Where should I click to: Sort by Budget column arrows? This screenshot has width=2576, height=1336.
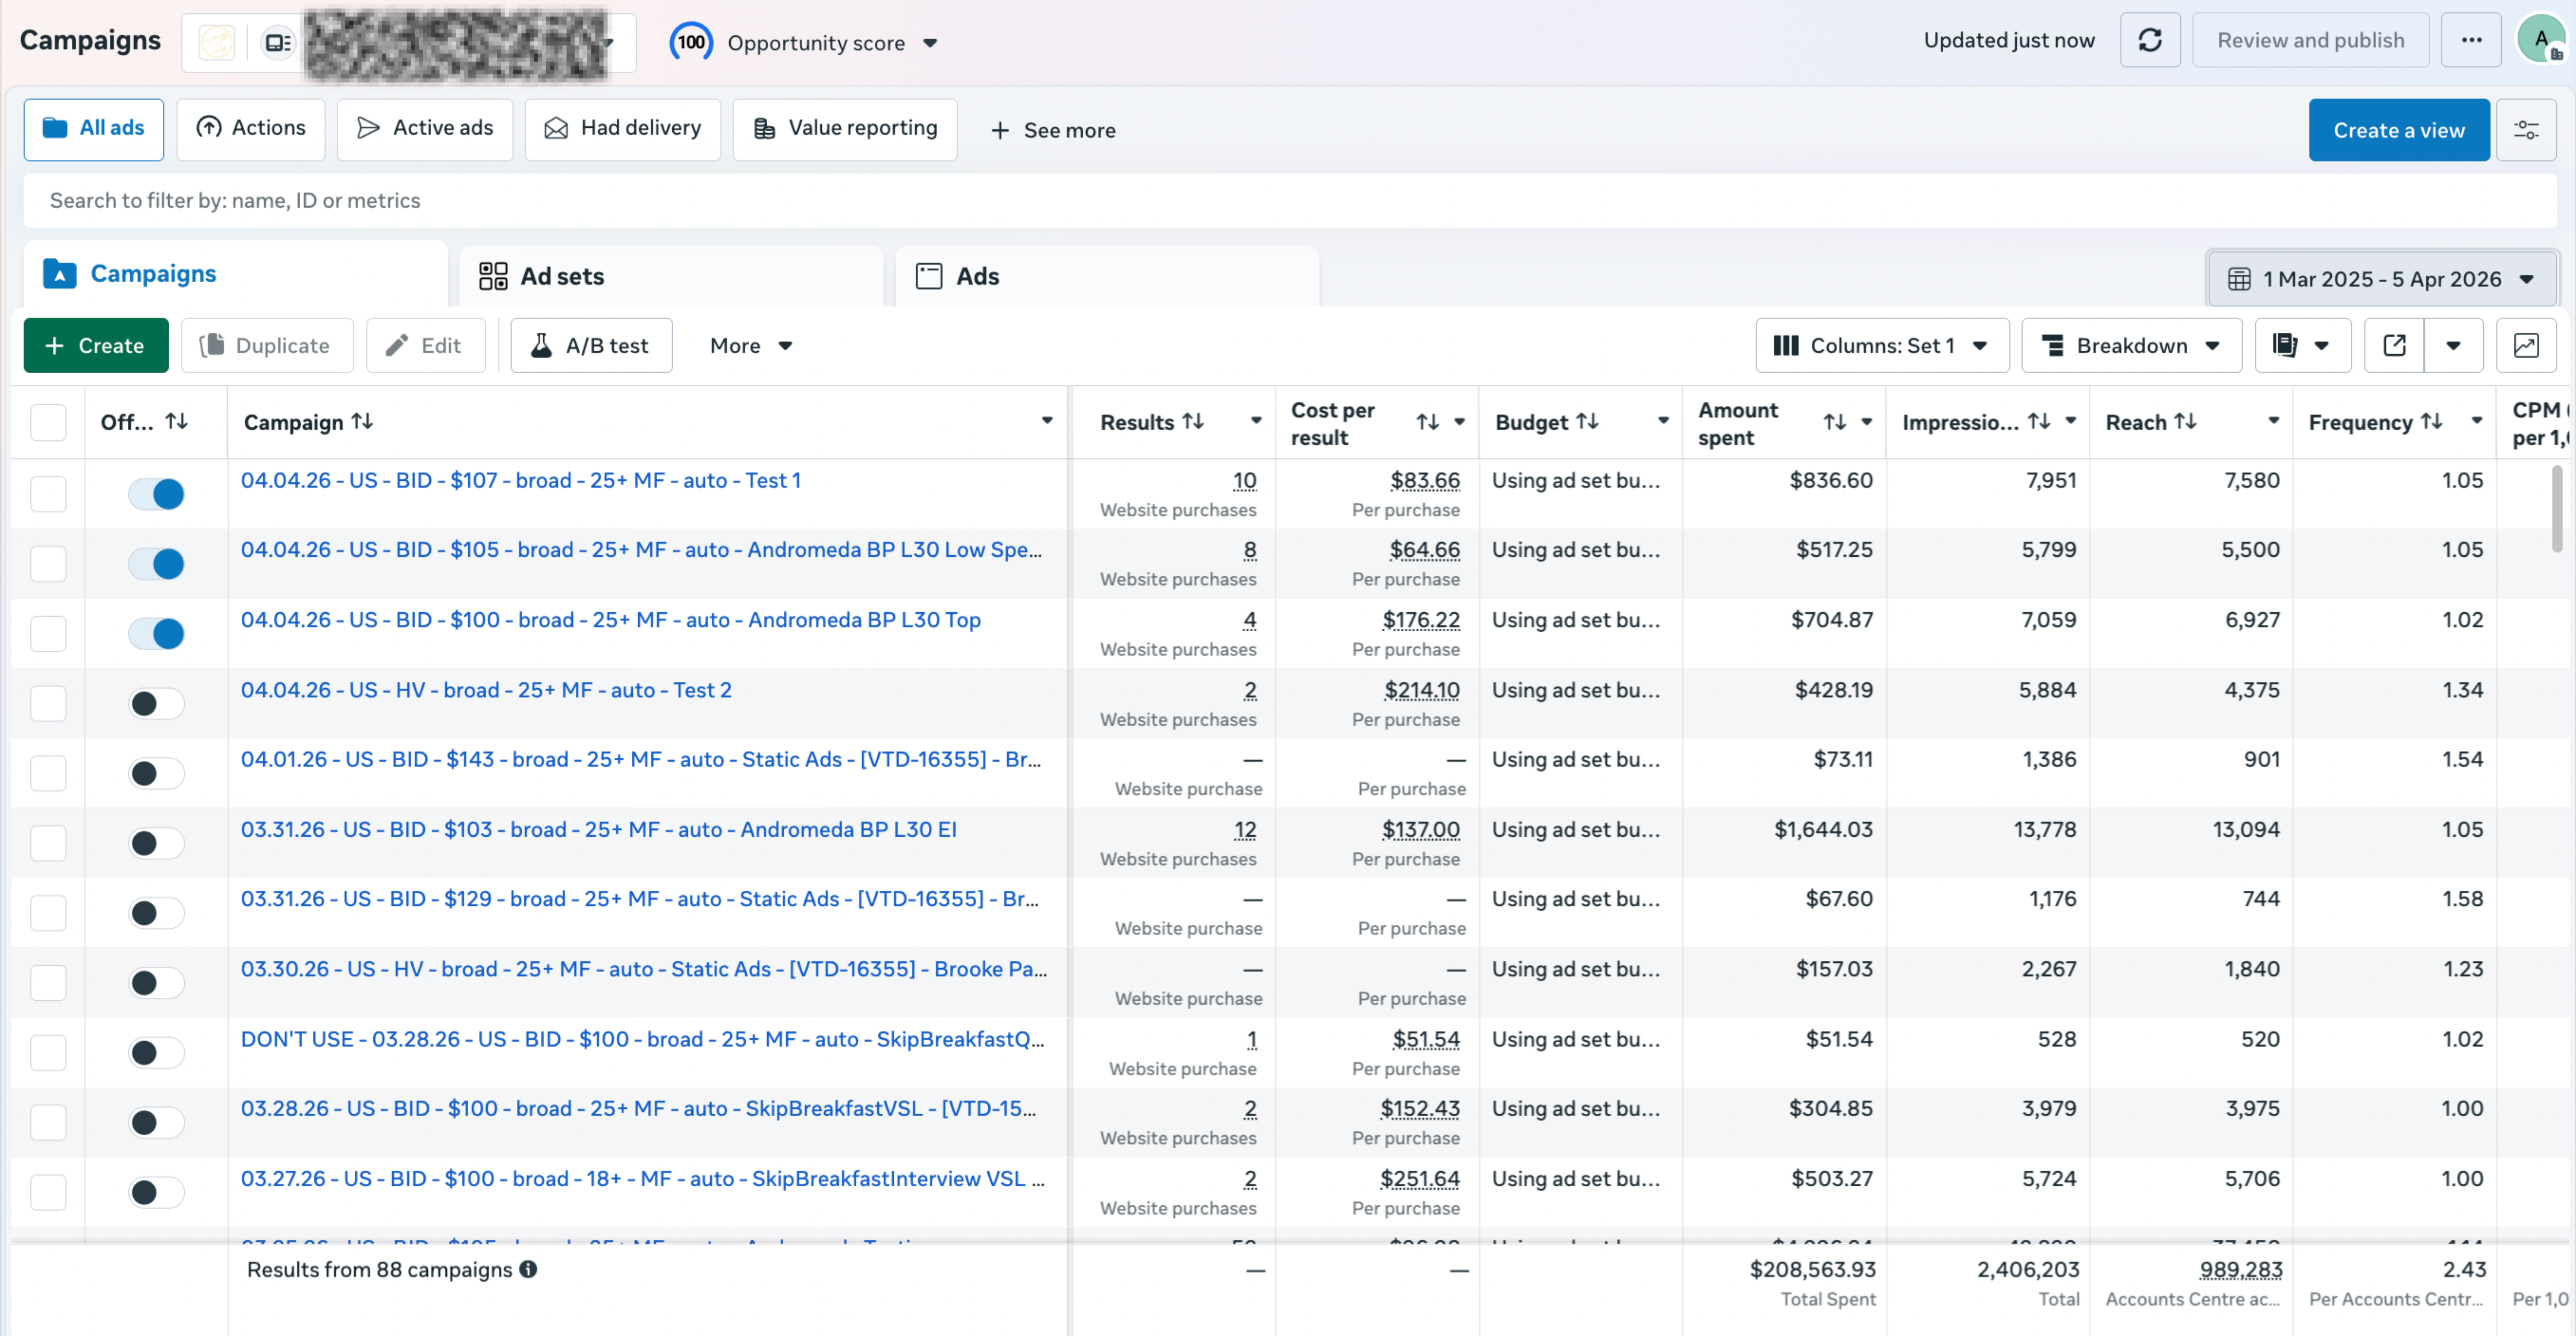click(x=1587, y=422)
